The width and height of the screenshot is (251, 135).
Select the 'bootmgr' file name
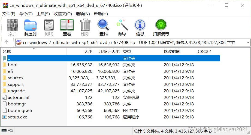point(17,104)
